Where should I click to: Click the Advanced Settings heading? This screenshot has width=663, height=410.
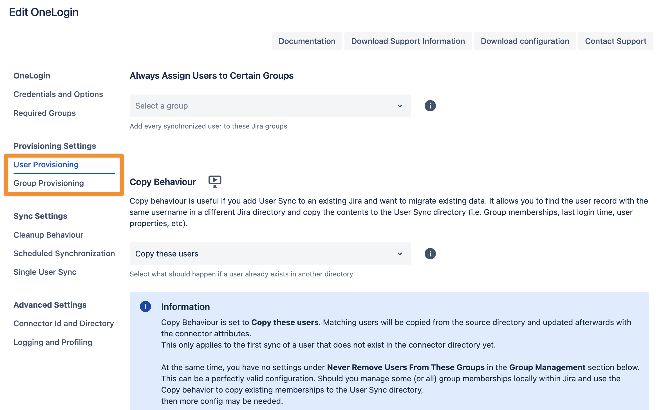tap(50, 305)
